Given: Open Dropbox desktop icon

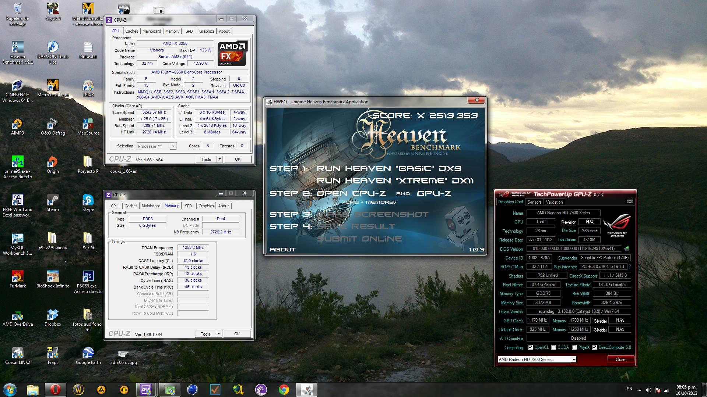Looking at the screenshot, I should point(53,318).
